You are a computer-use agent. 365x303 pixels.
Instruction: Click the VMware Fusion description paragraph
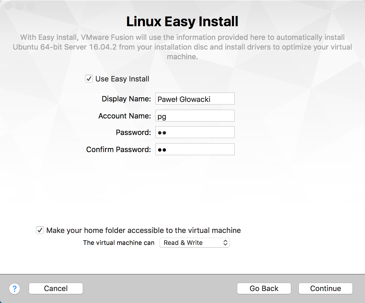pyautogui.click(x=182, y=47)
